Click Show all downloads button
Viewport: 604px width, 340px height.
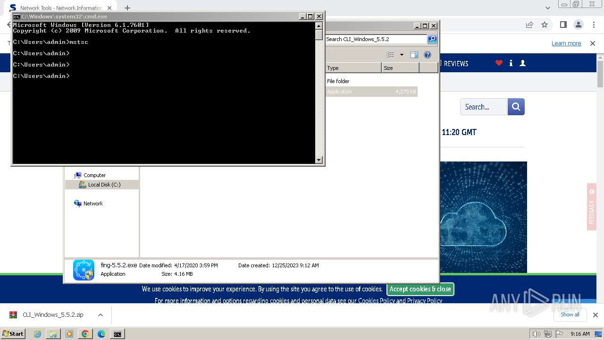point(570,314)
